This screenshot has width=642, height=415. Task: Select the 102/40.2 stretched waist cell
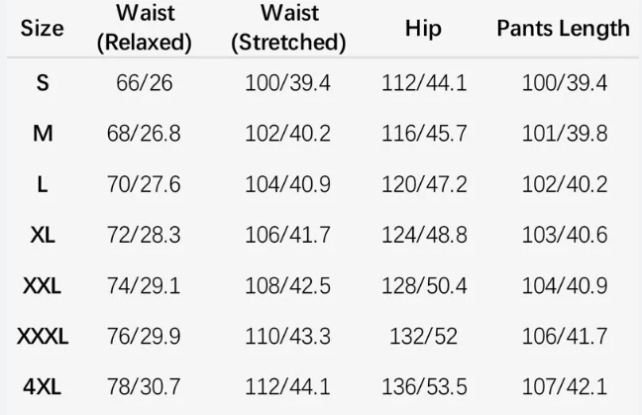288,134
